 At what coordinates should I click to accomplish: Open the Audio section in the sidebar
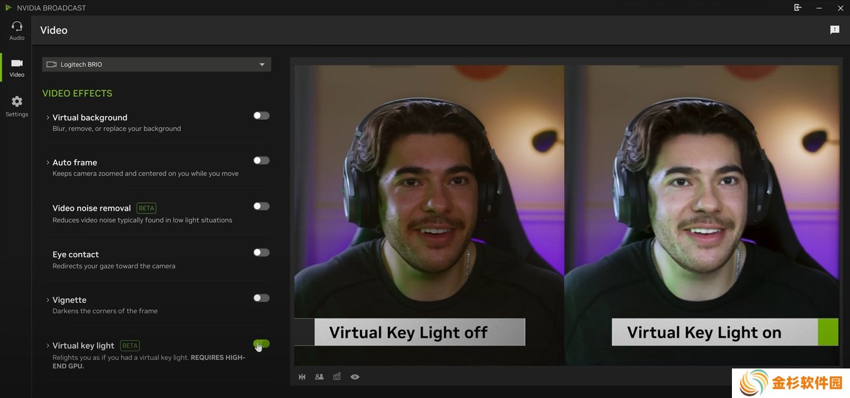(17, 31)
